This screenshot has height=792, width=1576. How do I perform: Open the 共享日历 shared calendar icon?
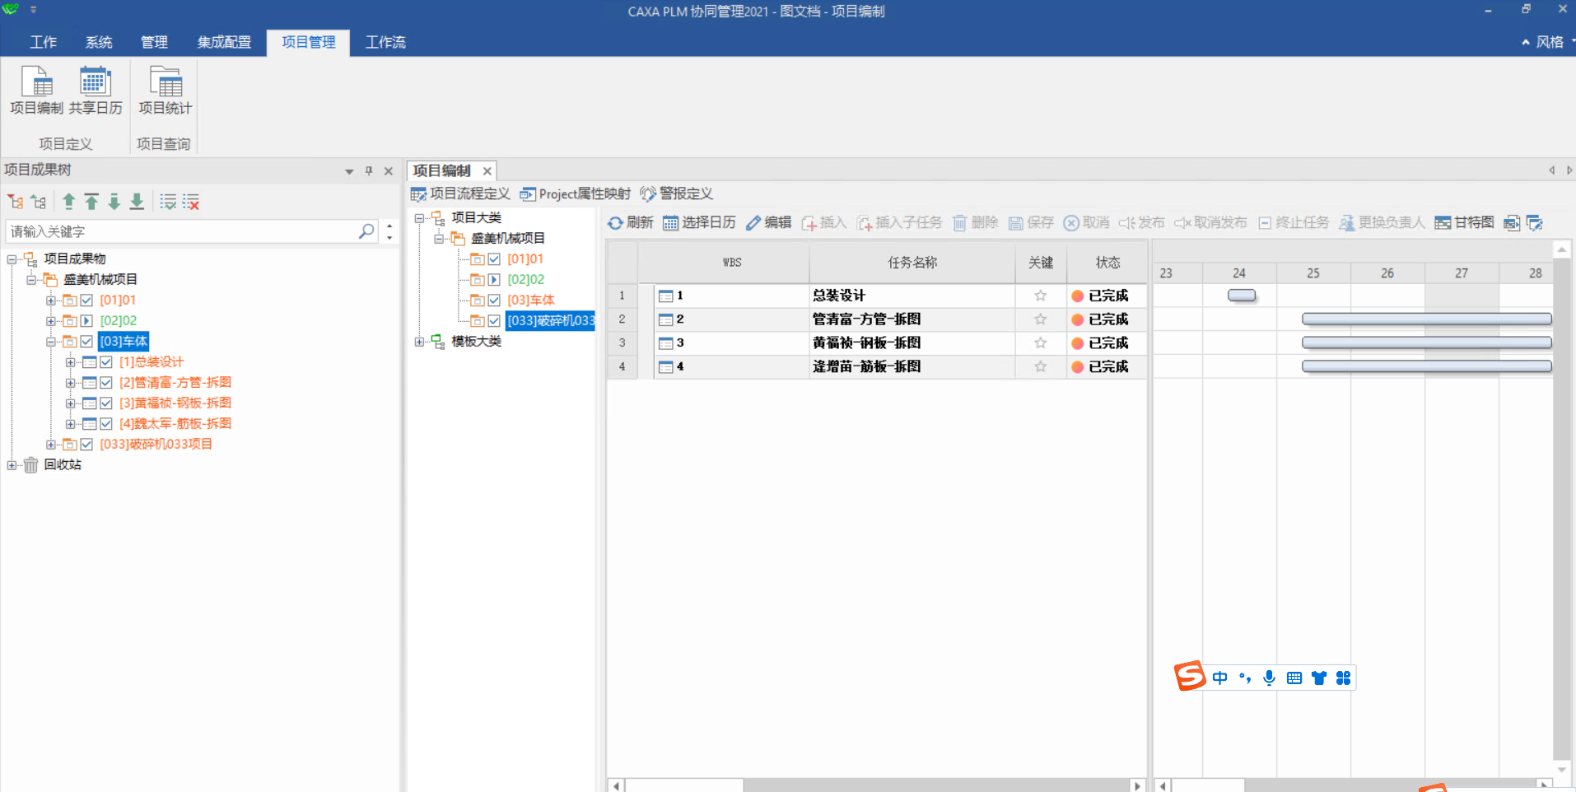95,83
